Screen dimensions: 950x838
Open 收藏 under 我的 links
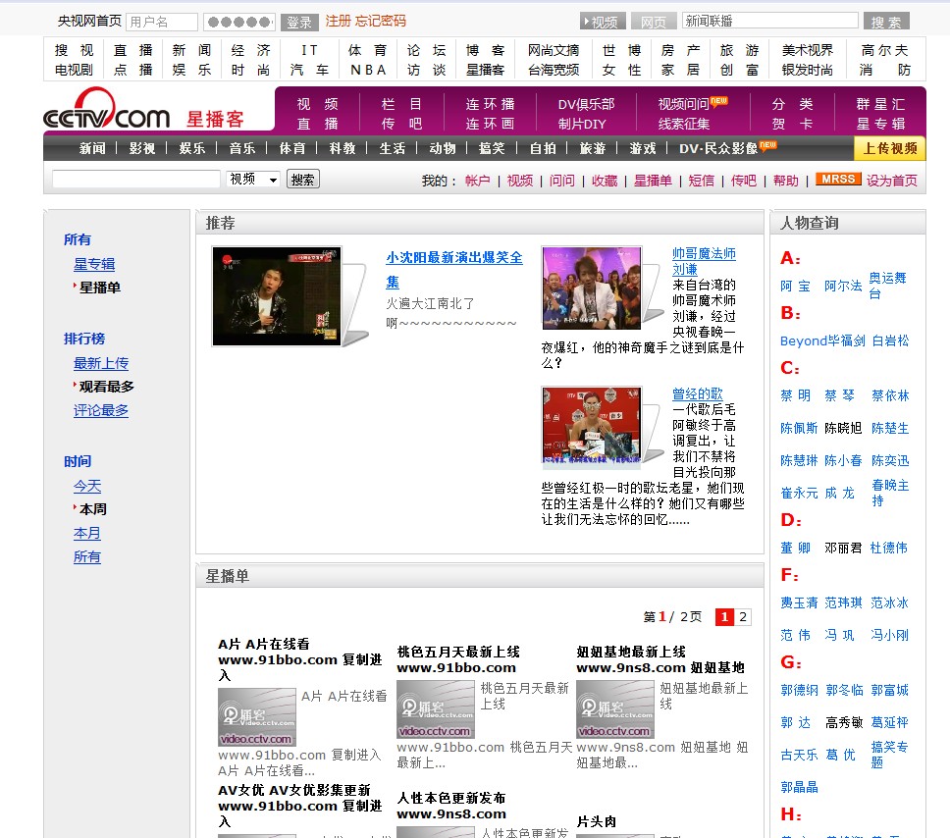604,181
